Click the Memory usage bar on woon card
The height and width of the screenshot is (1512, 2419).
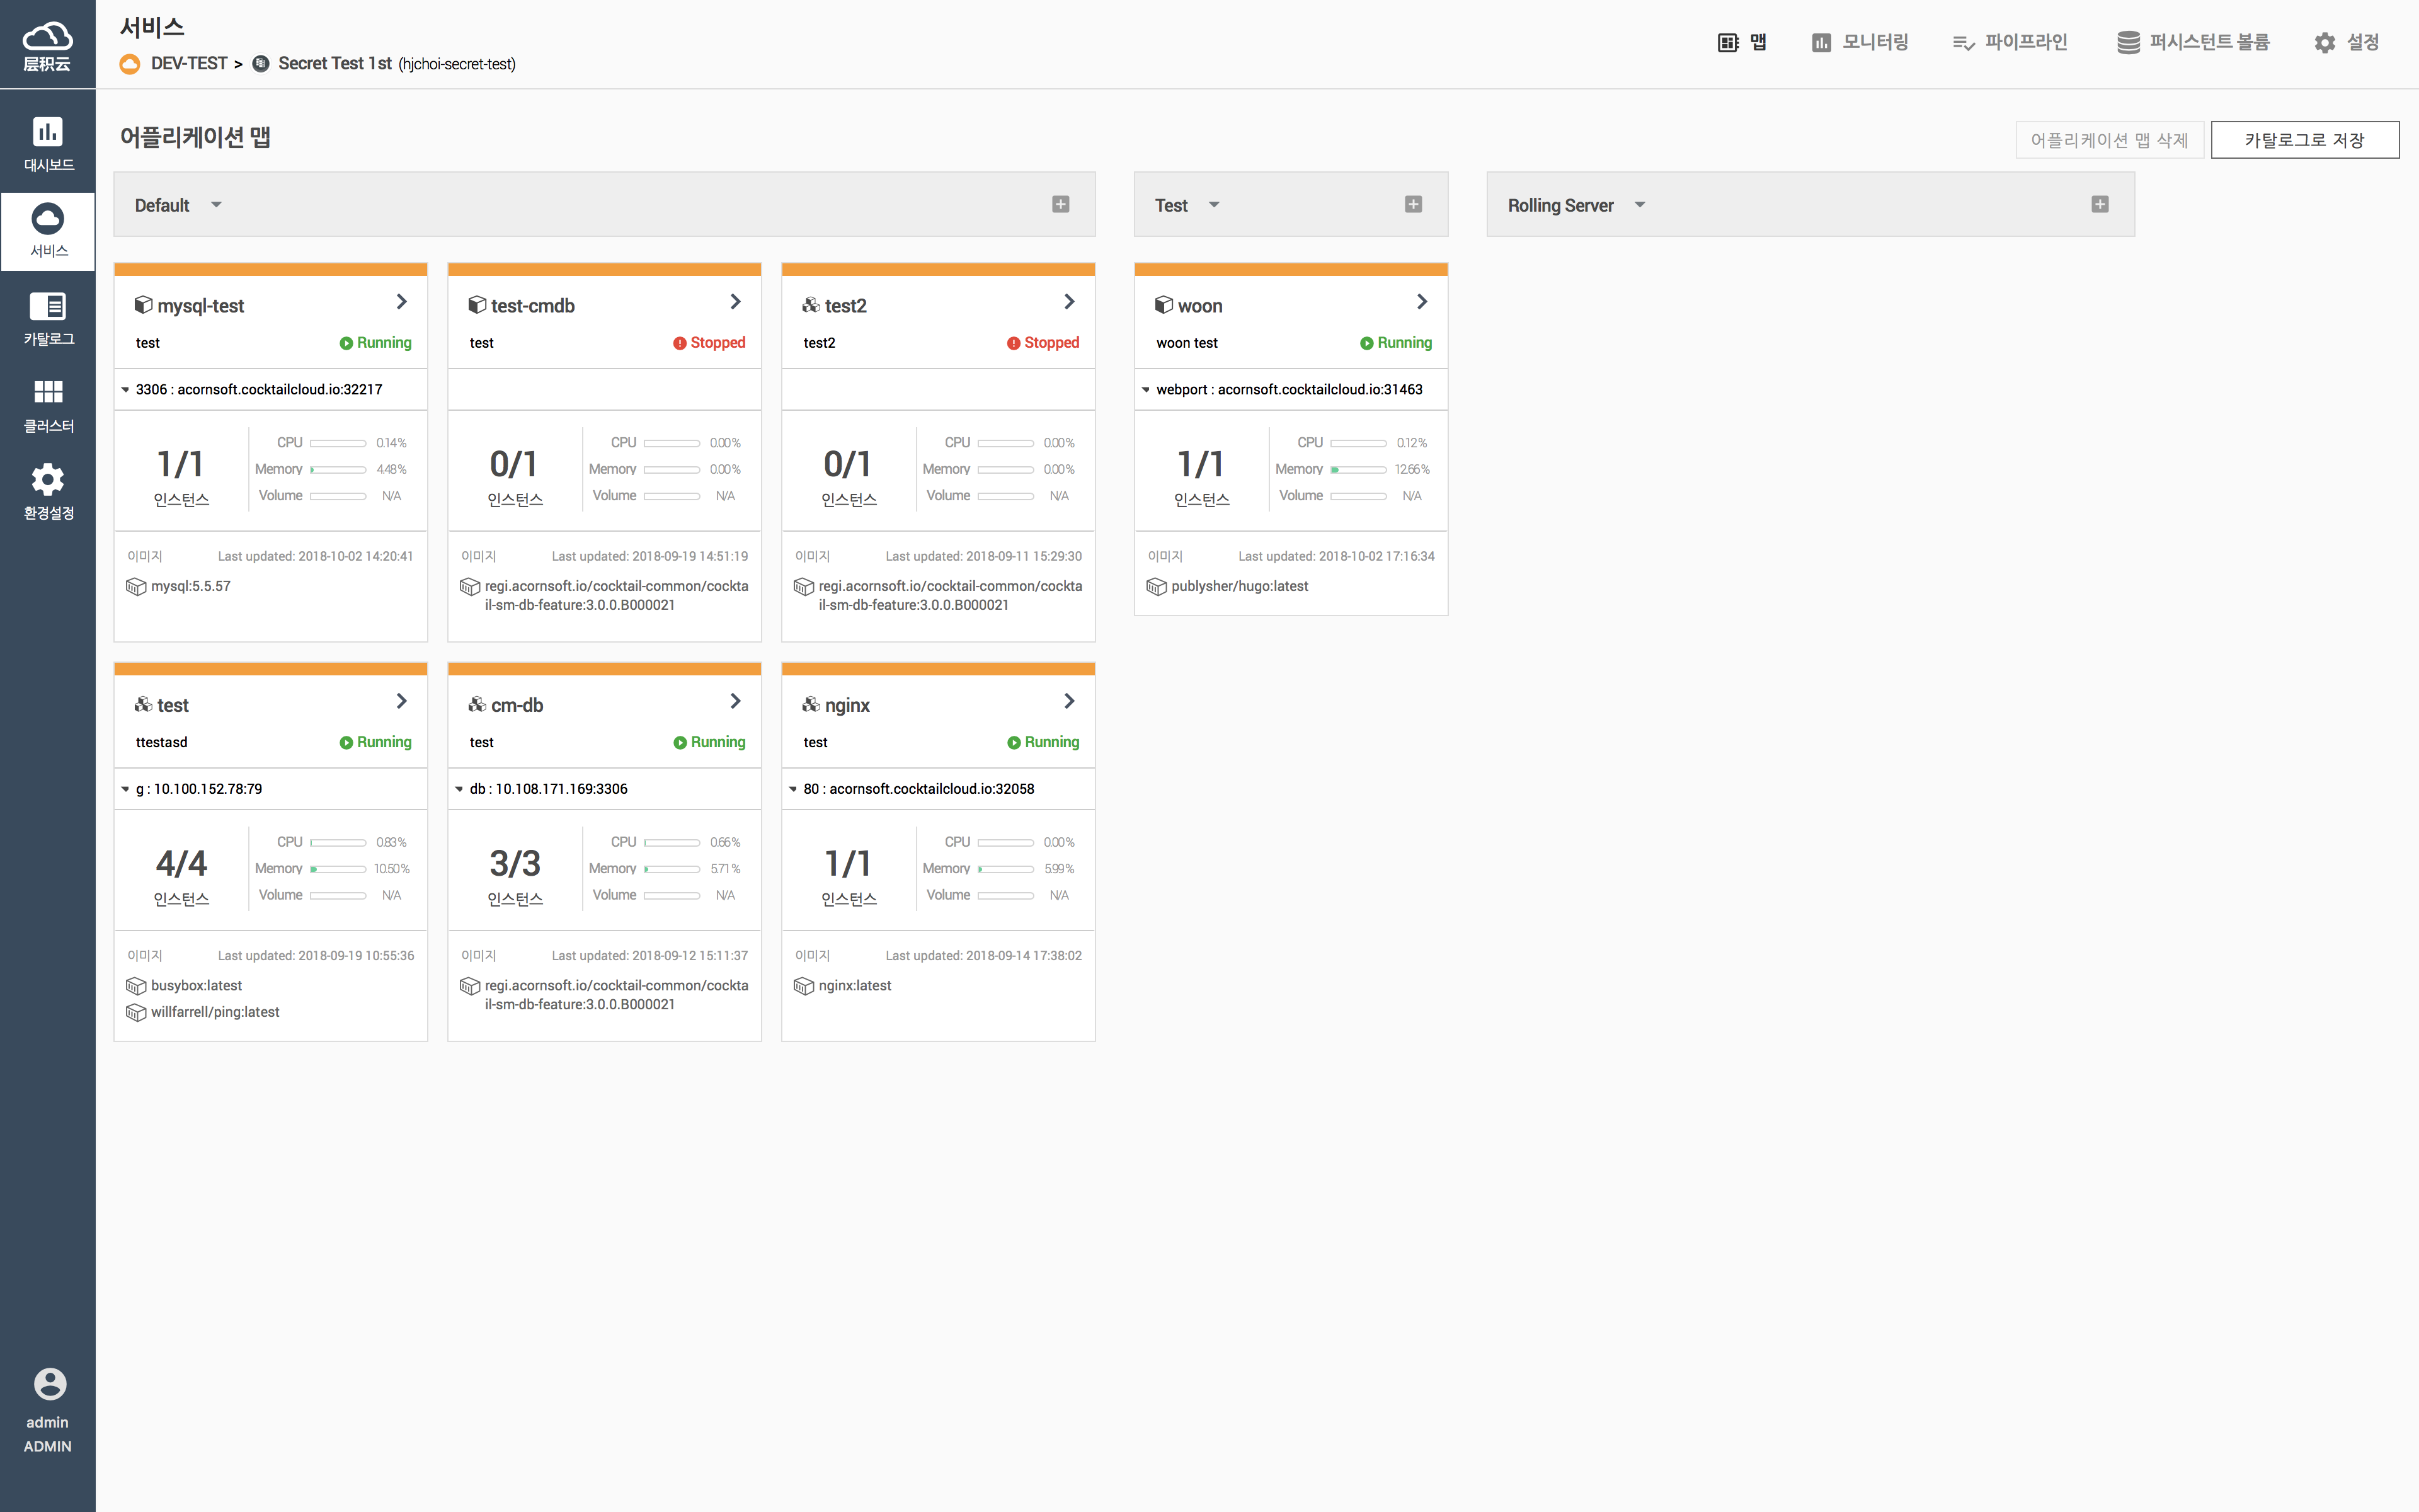coord(1358,469)
